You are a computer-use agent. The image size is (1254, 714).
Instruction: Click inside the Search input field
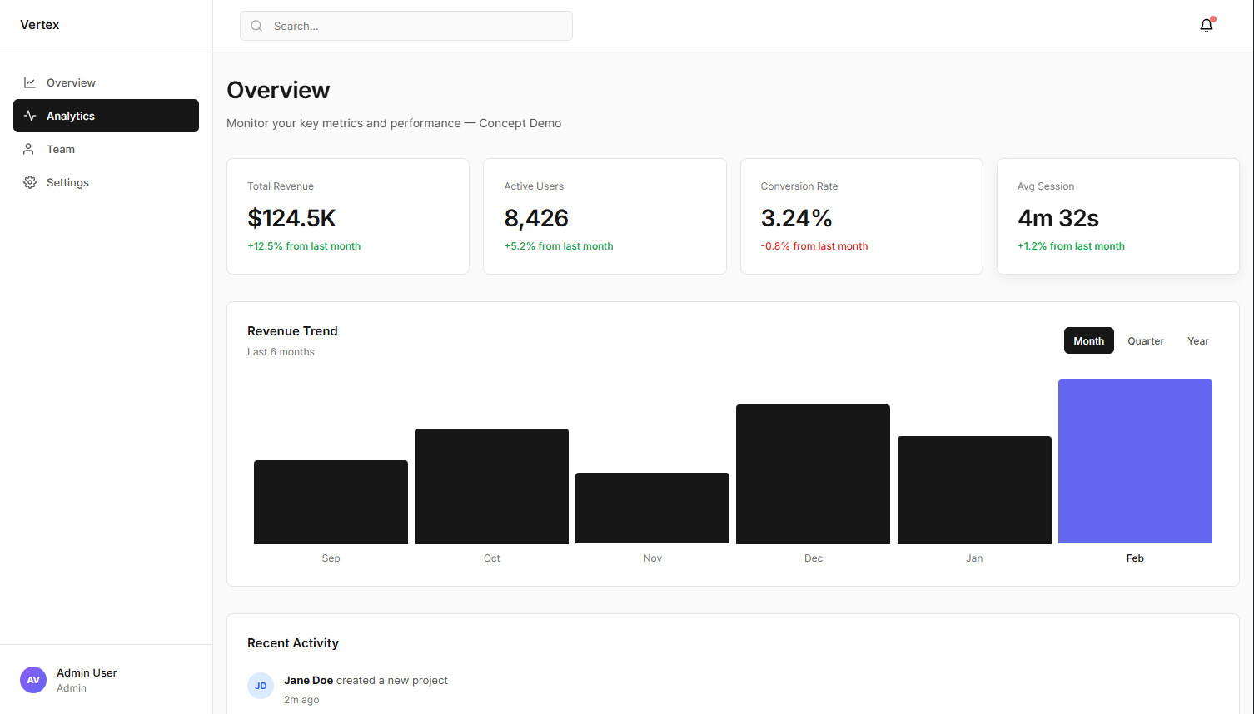[406, 26]
